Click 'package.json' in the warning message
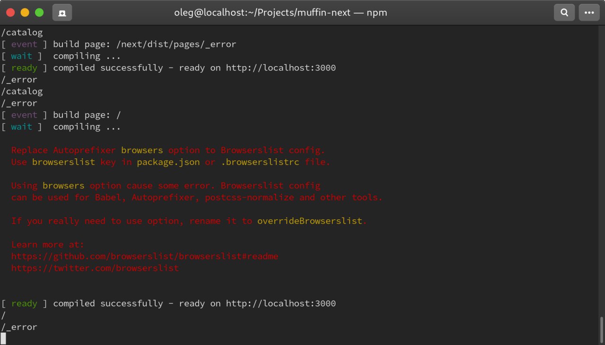605x345 pixels. [168, 162]
